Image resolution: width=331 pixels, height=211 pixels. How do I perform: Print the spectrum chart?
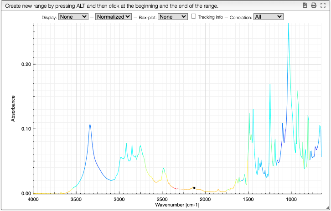[314, 5]
